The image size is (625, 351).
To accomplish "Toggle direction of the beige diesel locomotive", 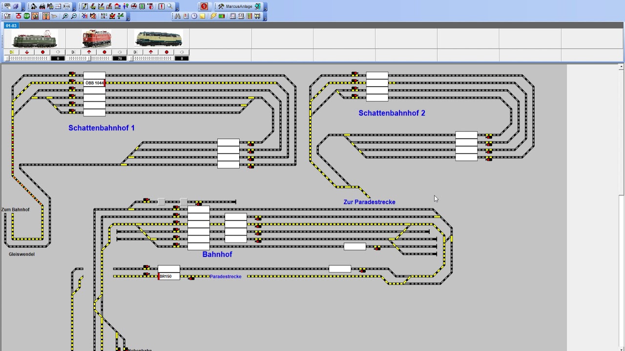I will [150, 52].
